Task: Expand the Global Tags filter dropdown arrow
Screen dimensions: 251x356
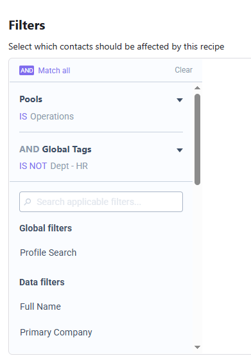Action: 180,150
